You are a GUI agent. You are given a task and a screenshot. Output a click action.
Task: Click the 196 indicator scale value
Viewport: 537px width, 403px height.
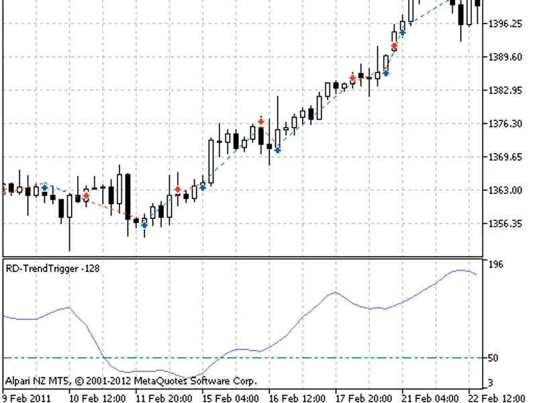click(x=496, y=265)
